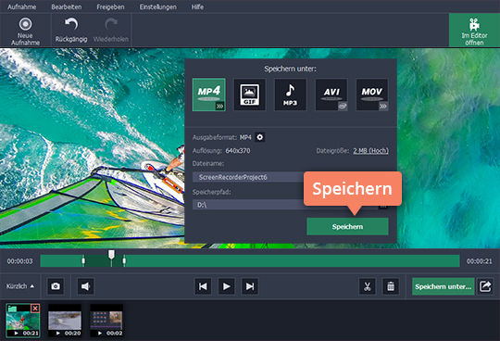Image resolution: width=500 pixels, height=341 pixels.
Task: Click the 640x370 resolution value
Action: [238, 150]
